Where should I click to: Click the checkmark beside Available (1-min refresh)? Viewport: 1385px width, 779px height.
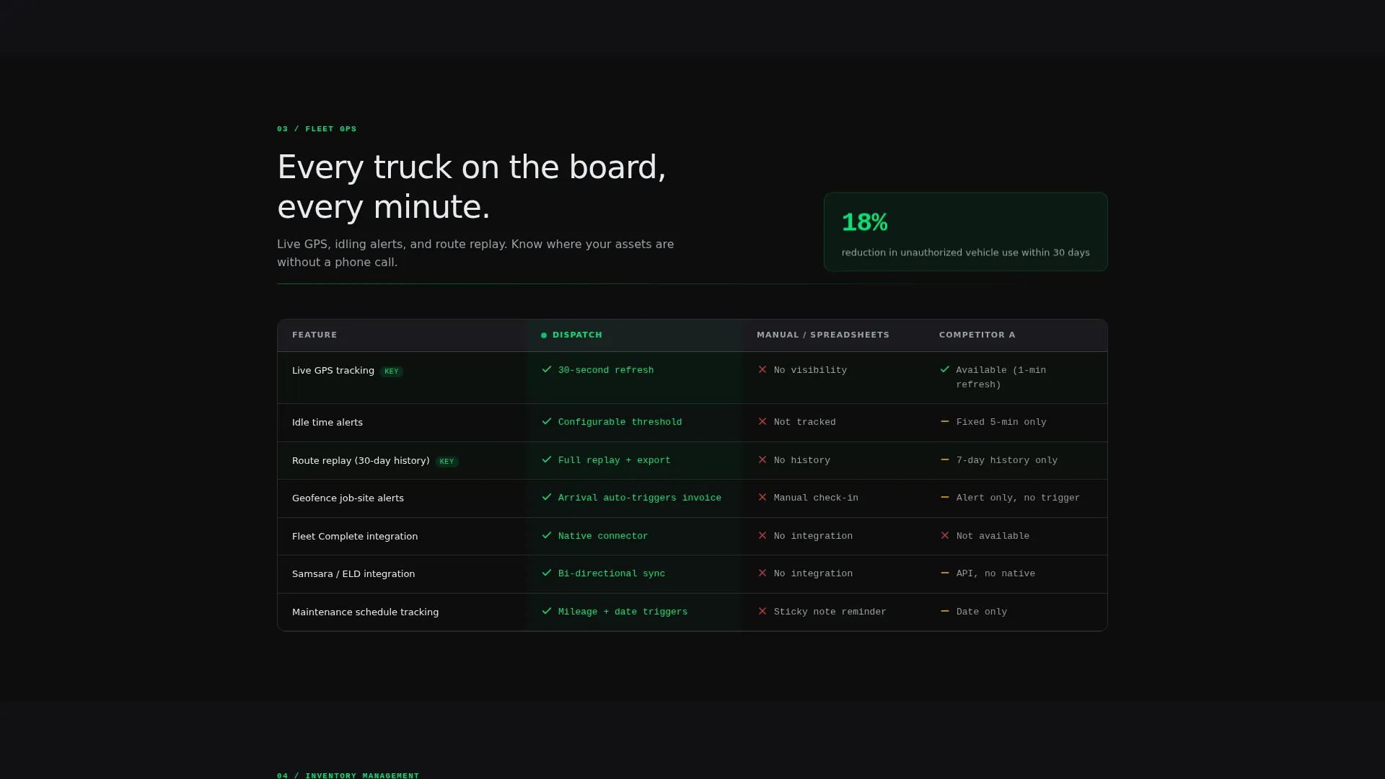click(x=945, y=369)
